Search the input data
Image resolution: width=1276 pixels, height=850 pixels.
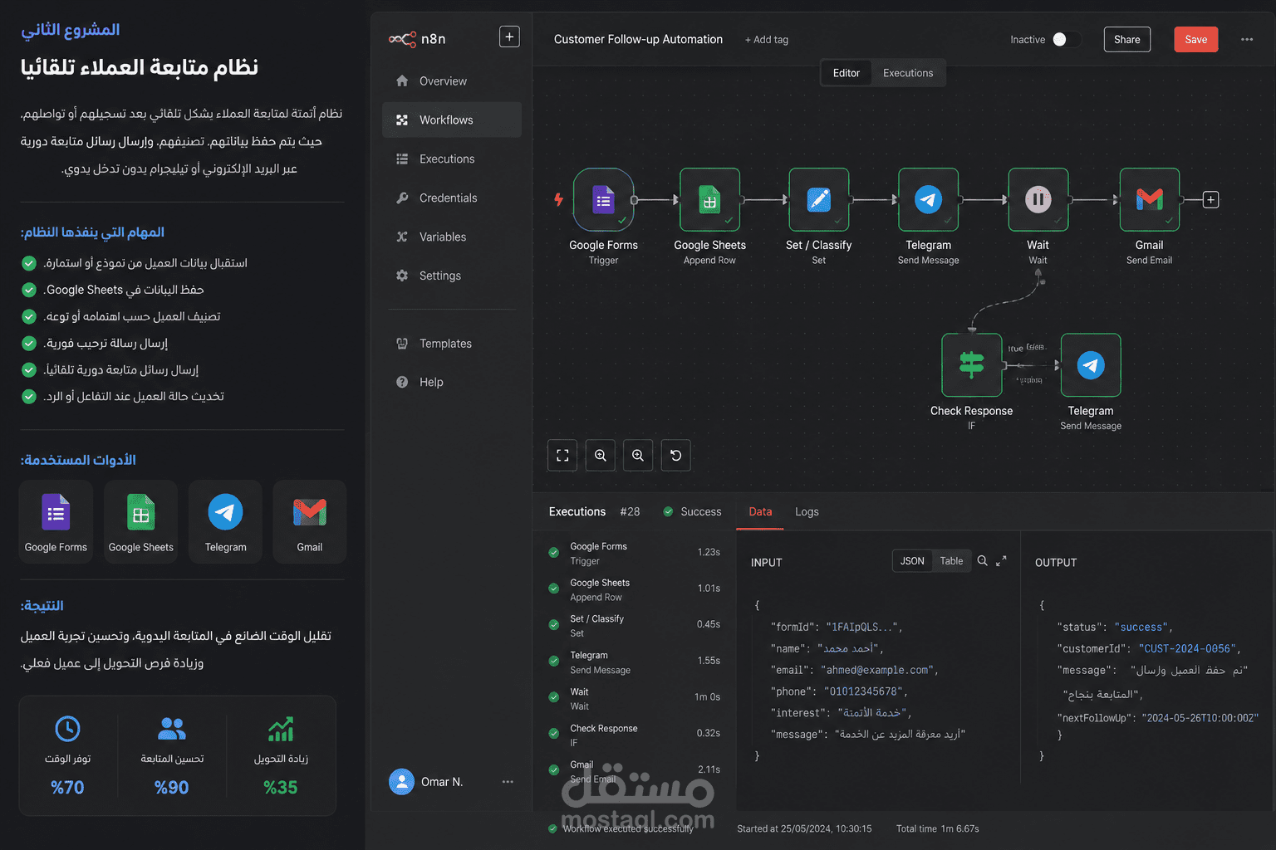coord(982,561)
